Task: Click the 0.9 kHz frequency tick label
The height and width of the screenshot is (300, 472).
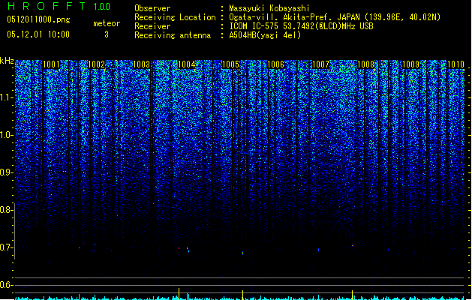Action: pyautogui.click(x=7, y=172)
